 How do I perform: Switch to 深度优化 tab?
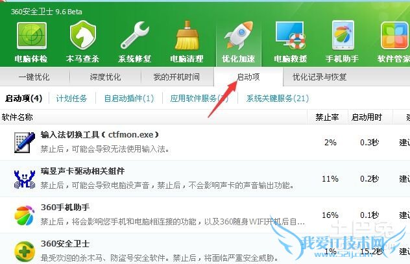tap(105, 77)
